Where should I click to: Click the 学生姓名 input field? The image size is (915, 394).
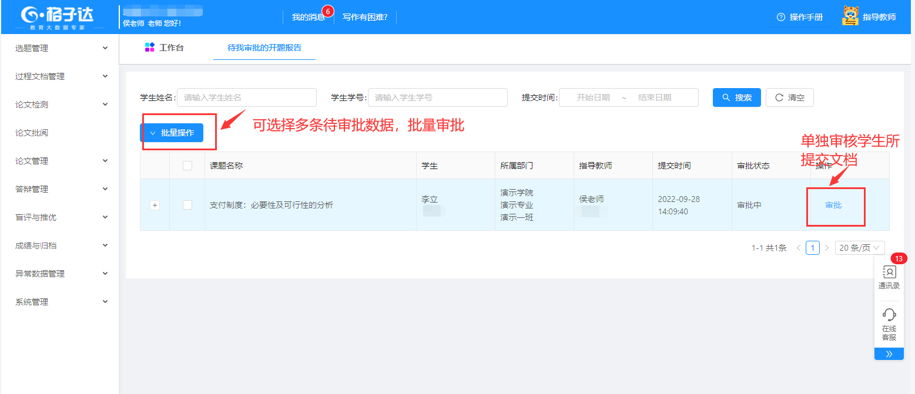click(246, 97)
